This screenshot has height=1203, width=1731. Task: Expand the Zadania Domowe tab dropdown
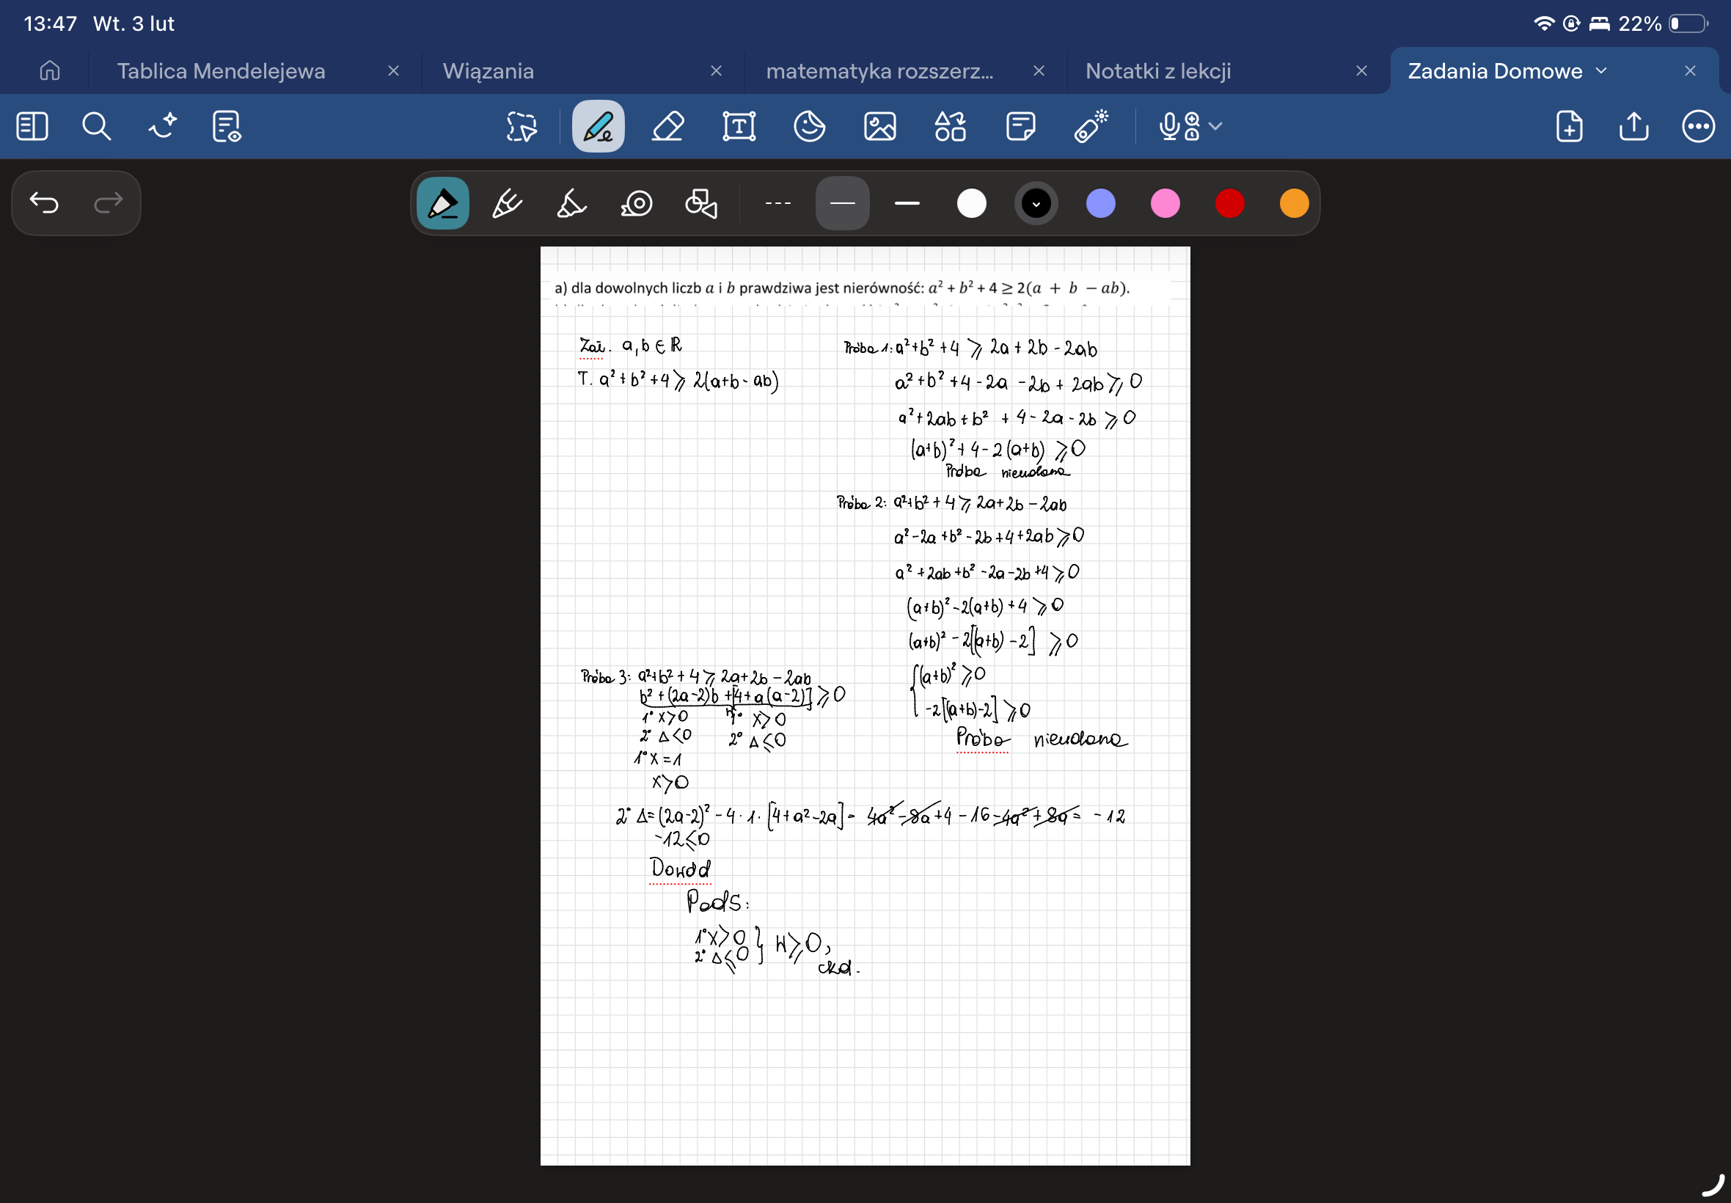click(1601, 71)
